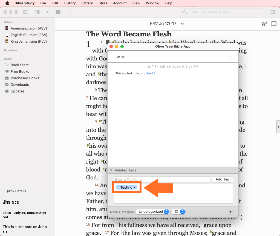This screenshot has width=280, height=236.
Task: Open the note icon style dropdown
Action: coord(179,212)
